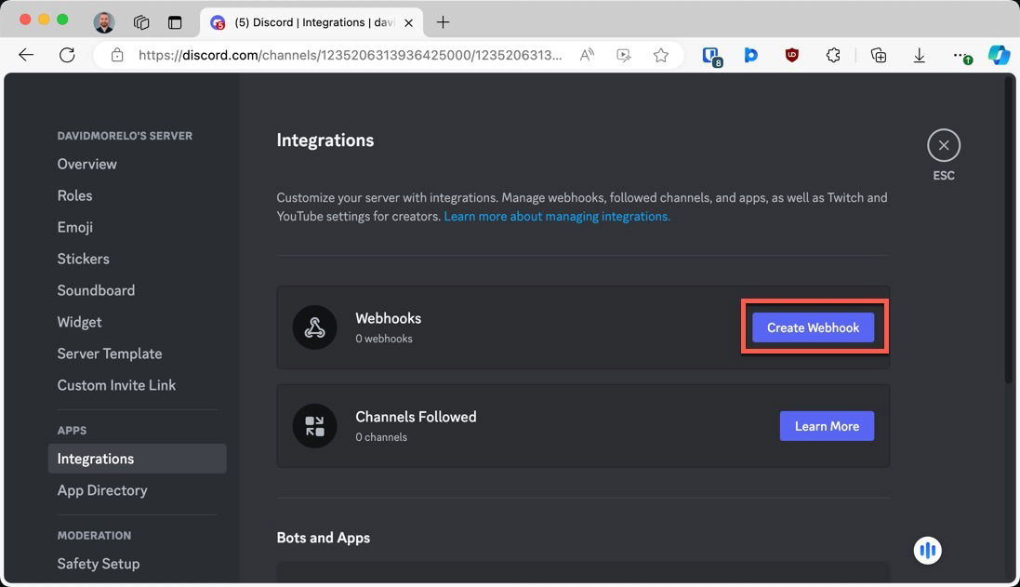The image size is (1020, 587).
Task: Click the floating blue assistant bubble
Action: click(x=927, y=550)
